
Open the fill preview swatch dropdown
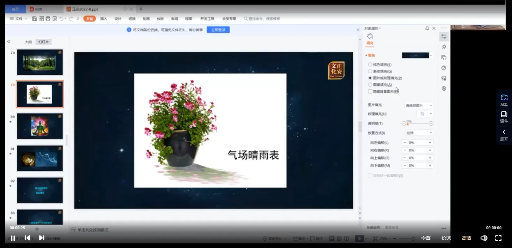click(431, 55)
